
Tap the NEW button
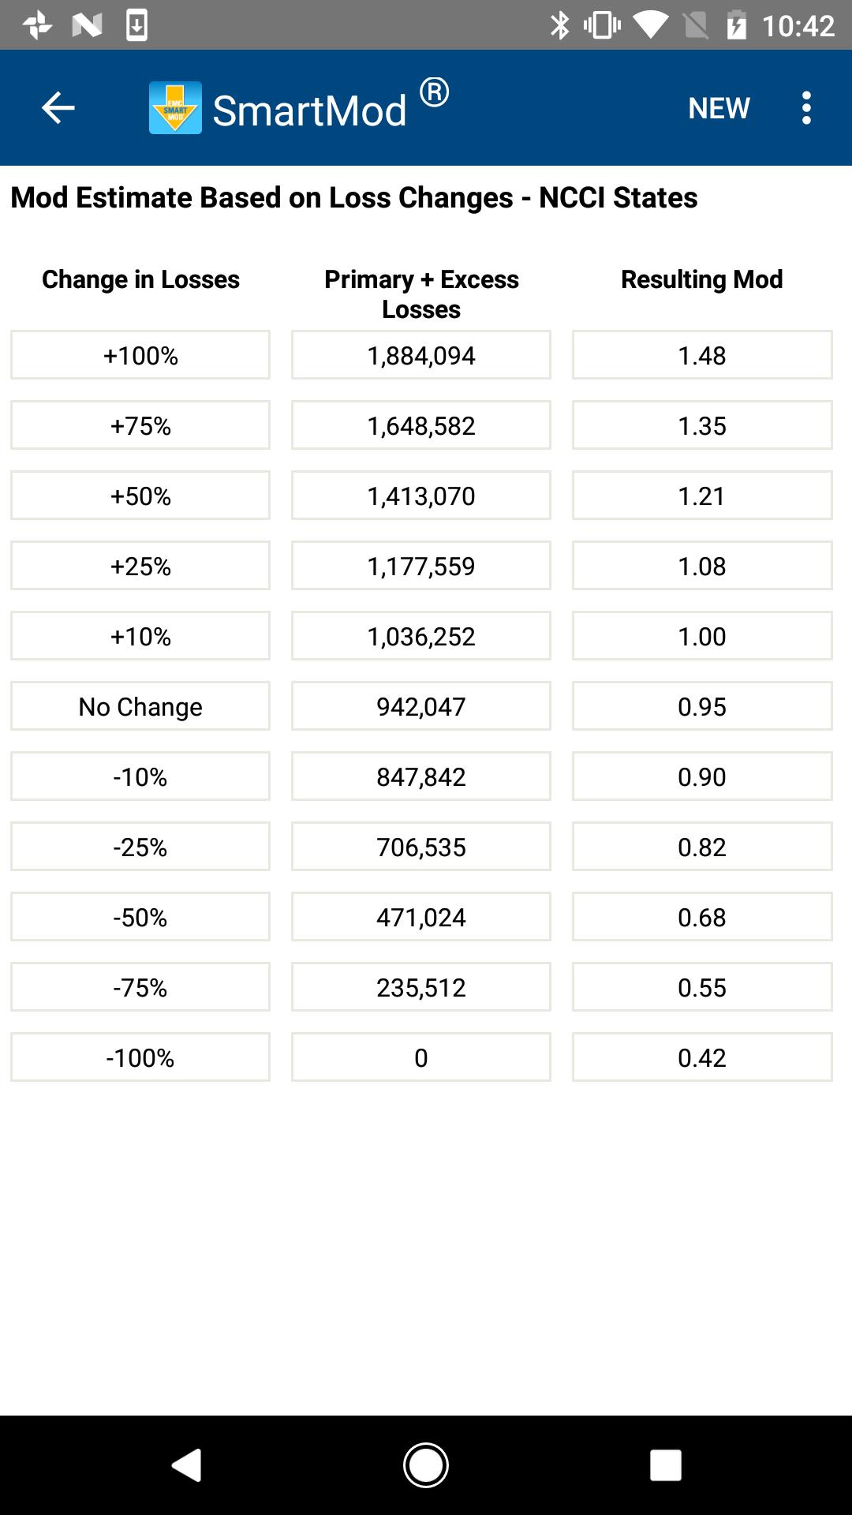[x=719, y=108]
